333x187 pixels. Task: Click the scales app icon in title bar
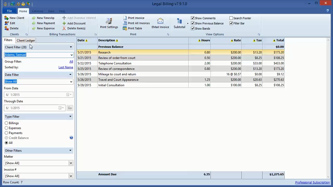[x=5, y=4]
